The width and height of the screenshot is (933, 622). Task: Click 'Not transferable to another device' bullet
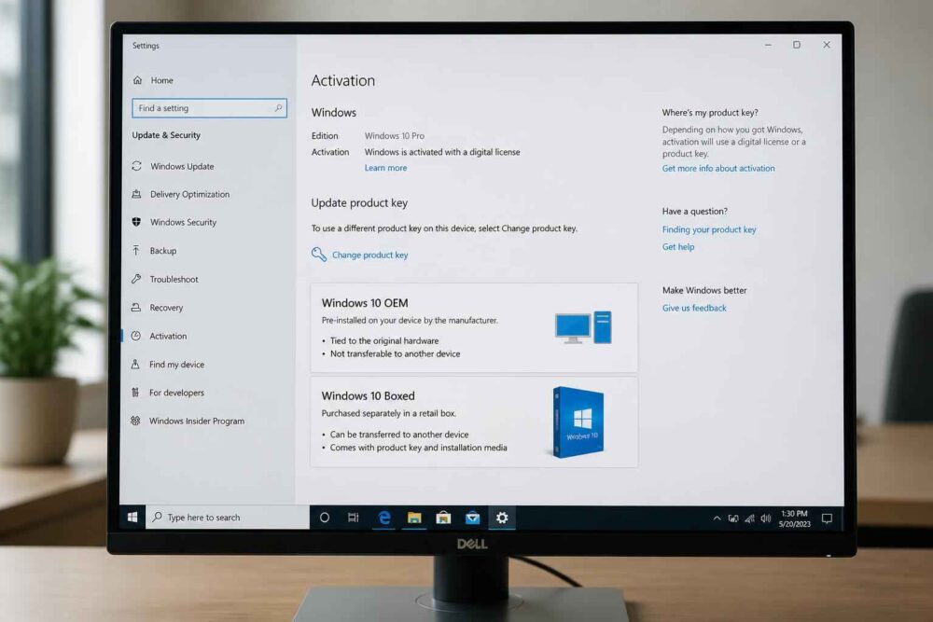click(395, 353)
